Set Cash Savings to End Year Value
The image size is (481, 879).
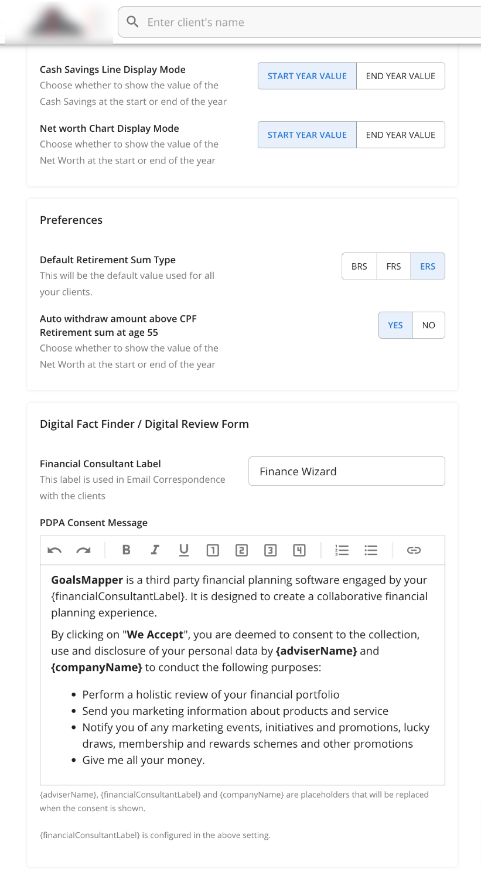tap(400, 76)
